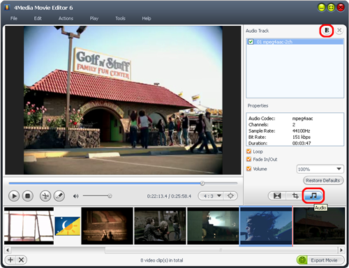
Task: Select the two people on bike thumbnail
Action: click(x=160, y=226)
